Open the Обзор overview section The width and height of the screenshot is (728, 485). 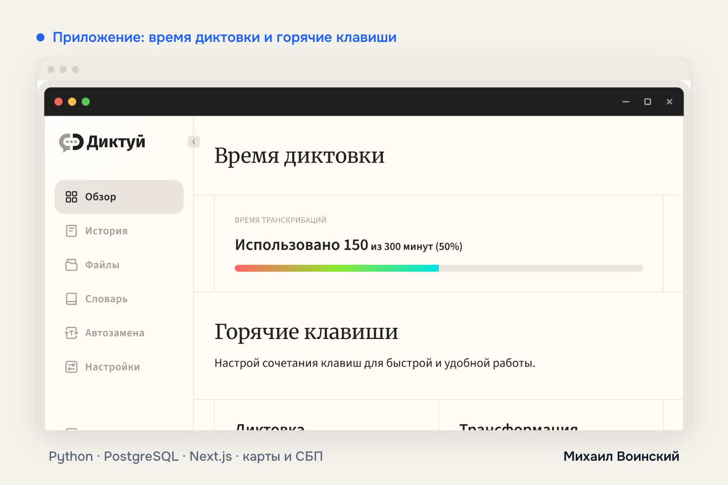pyautogui.click(x=119, y=197)
